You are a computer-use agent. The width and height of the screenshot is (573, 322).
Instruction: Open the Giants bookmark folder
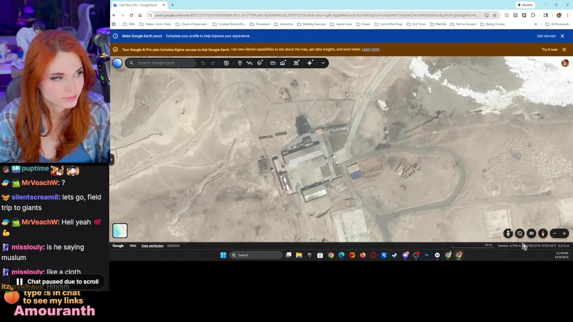(363, 24)
